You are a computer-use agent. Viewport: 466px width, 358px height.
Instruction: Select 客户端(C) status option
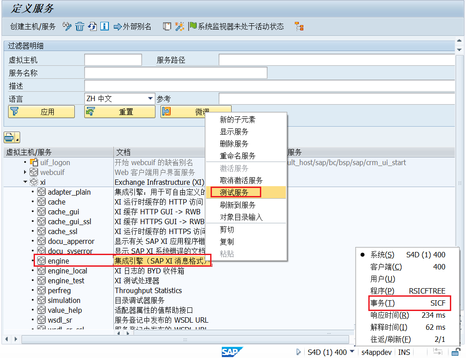coord(407,267)
